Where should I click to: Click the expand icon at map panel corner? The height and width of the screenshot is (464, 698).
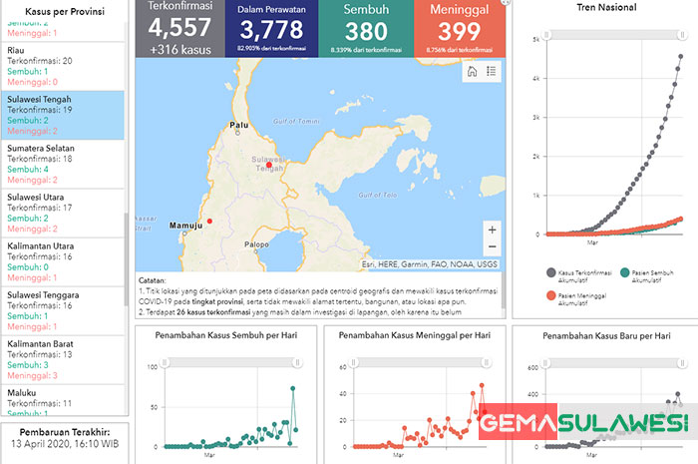pyautogui.click(x=507, y=3)
